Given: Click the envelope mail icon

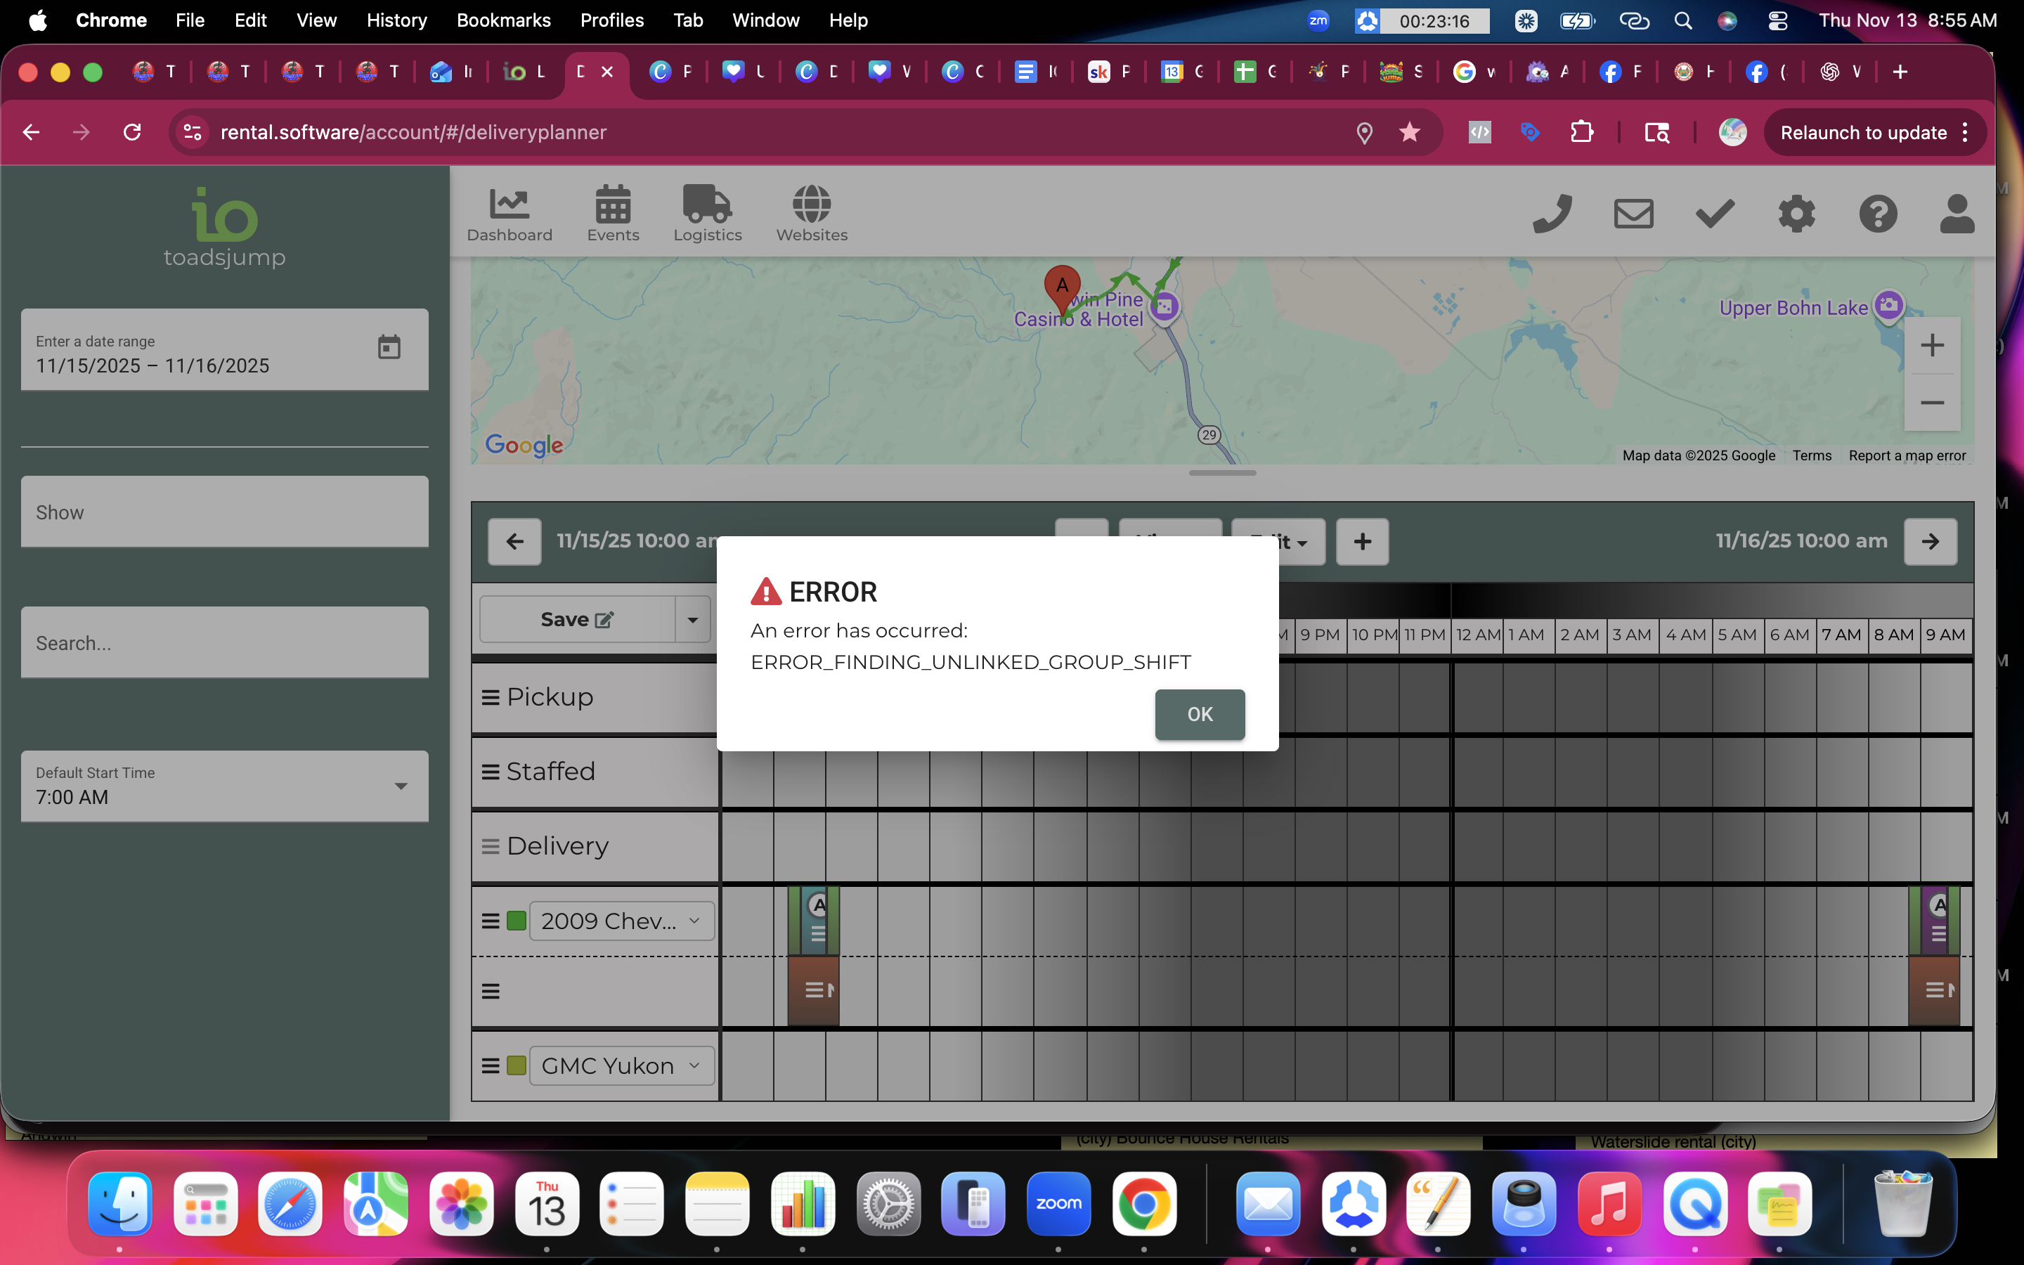Looking at the screenshot, I should (x=1633, y=214).
